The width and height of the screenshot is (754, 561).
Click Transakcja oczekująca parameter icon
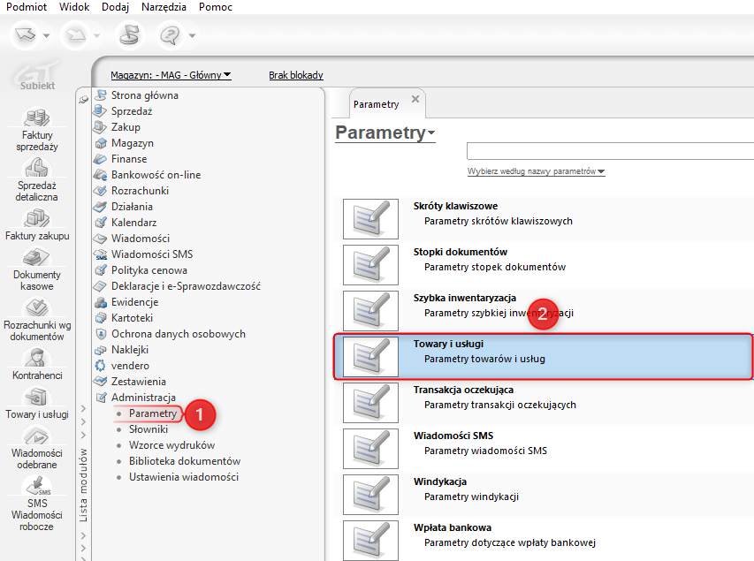[370, 403]
